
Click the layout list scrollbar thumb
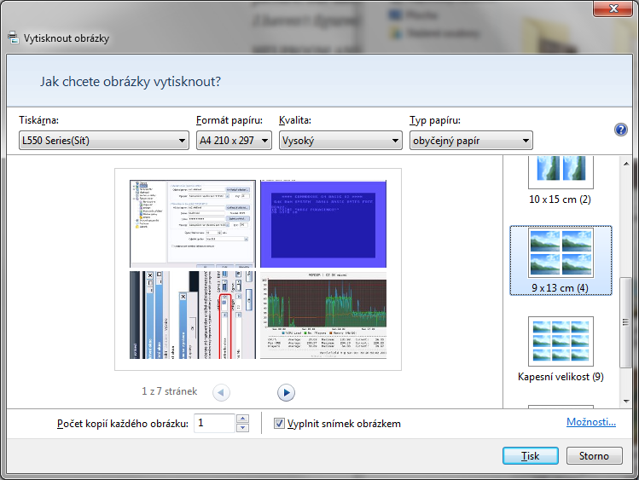coord(626,322)
